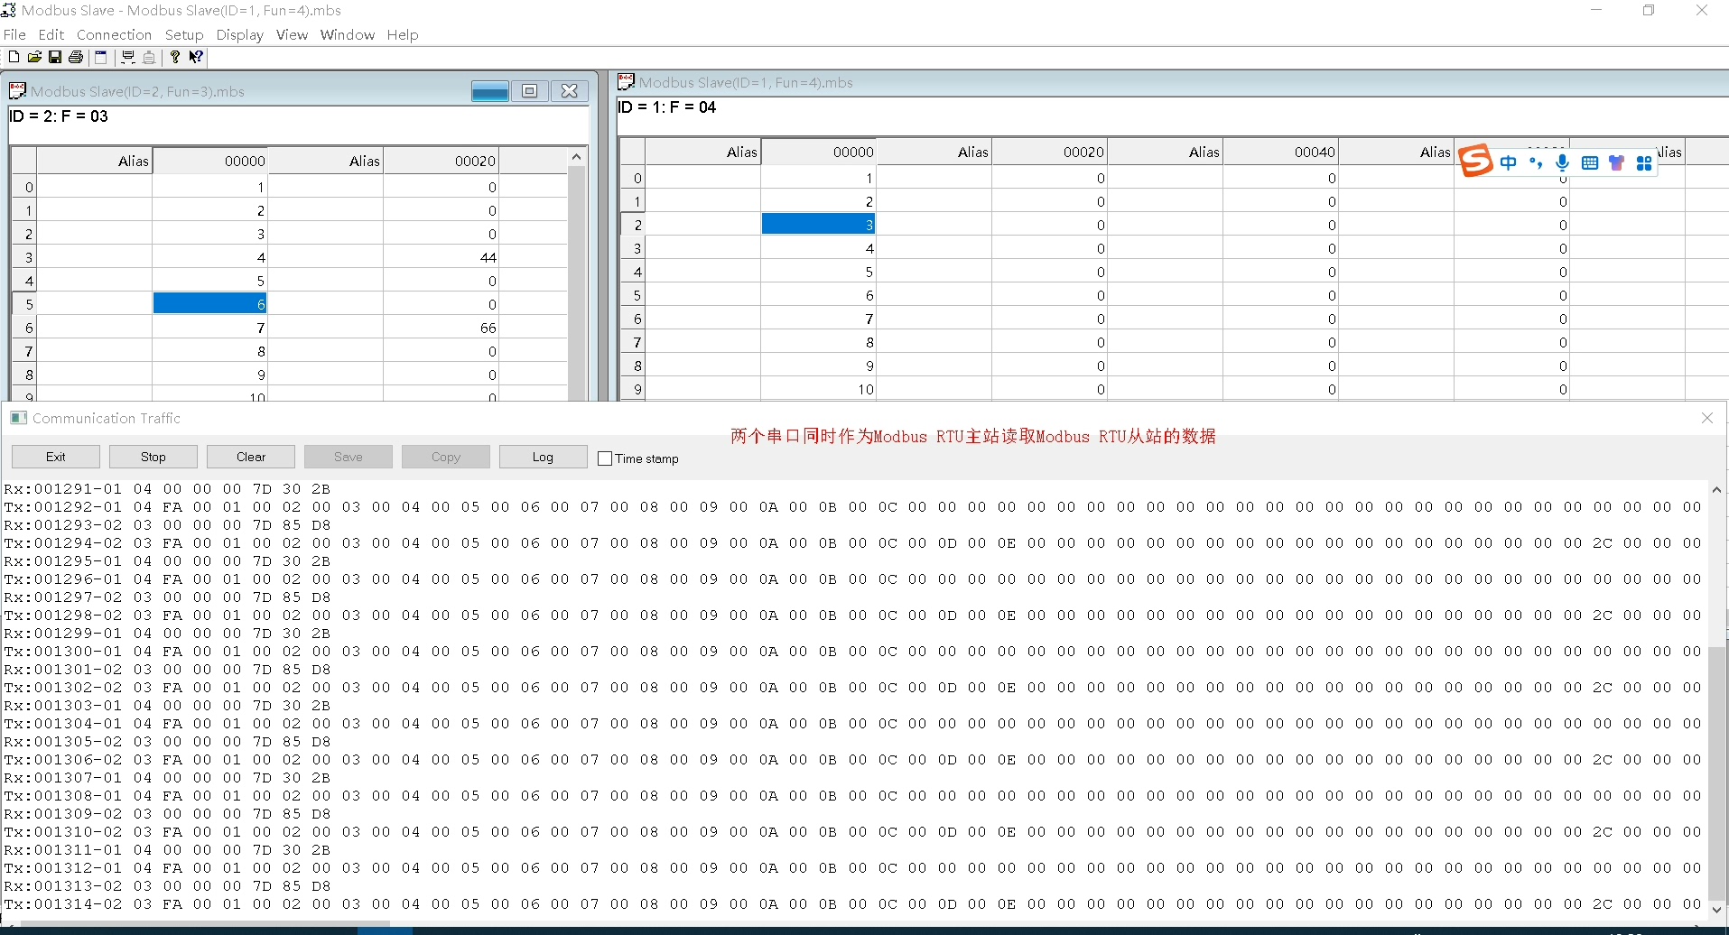
Task: Open the Setup menu
Action: (x=184, y=34)
